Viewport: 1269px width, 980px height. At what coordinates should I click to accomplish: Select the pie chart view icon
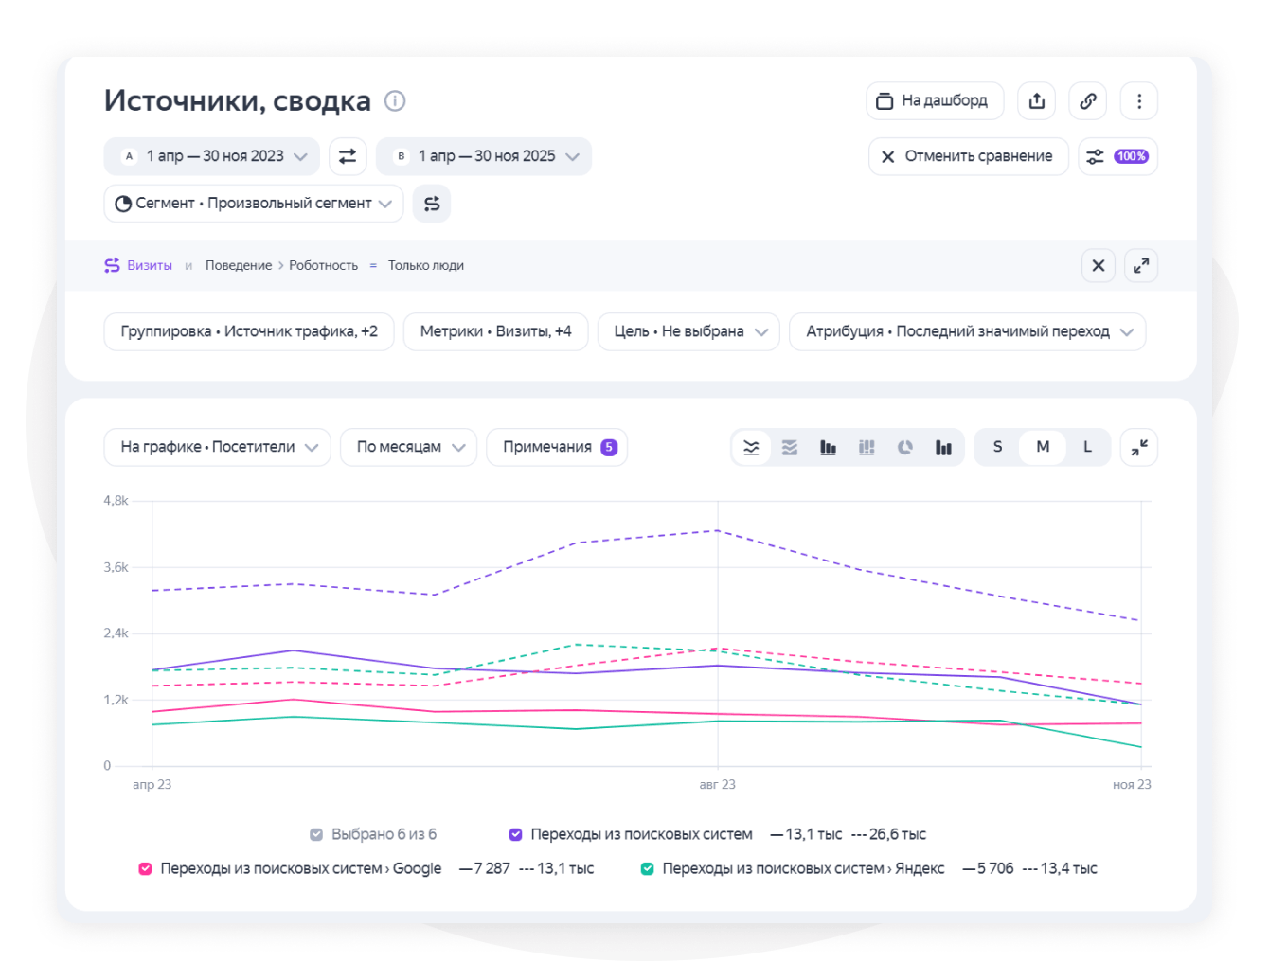905,448
